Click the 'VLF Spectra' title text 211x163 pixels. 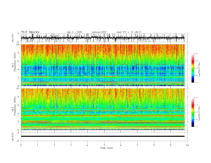pos(30,32)
